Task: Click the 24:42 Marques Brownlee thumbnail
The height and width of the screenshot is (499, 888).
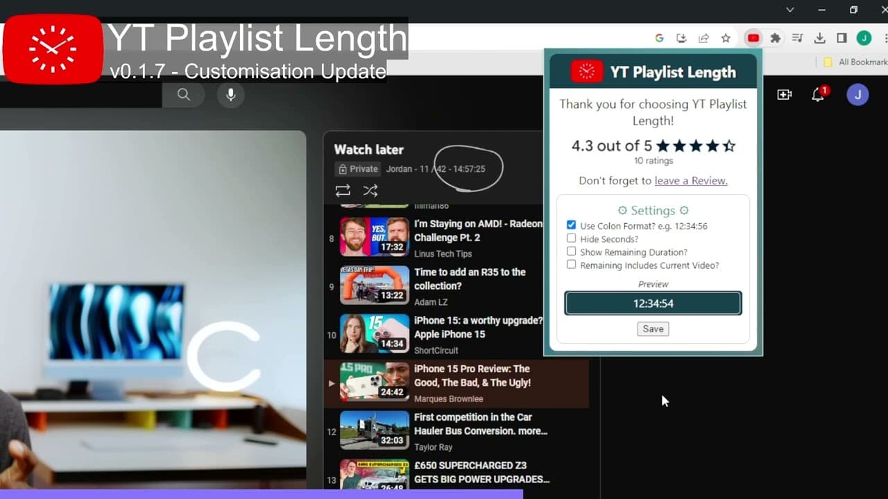Action: (375, 382)
